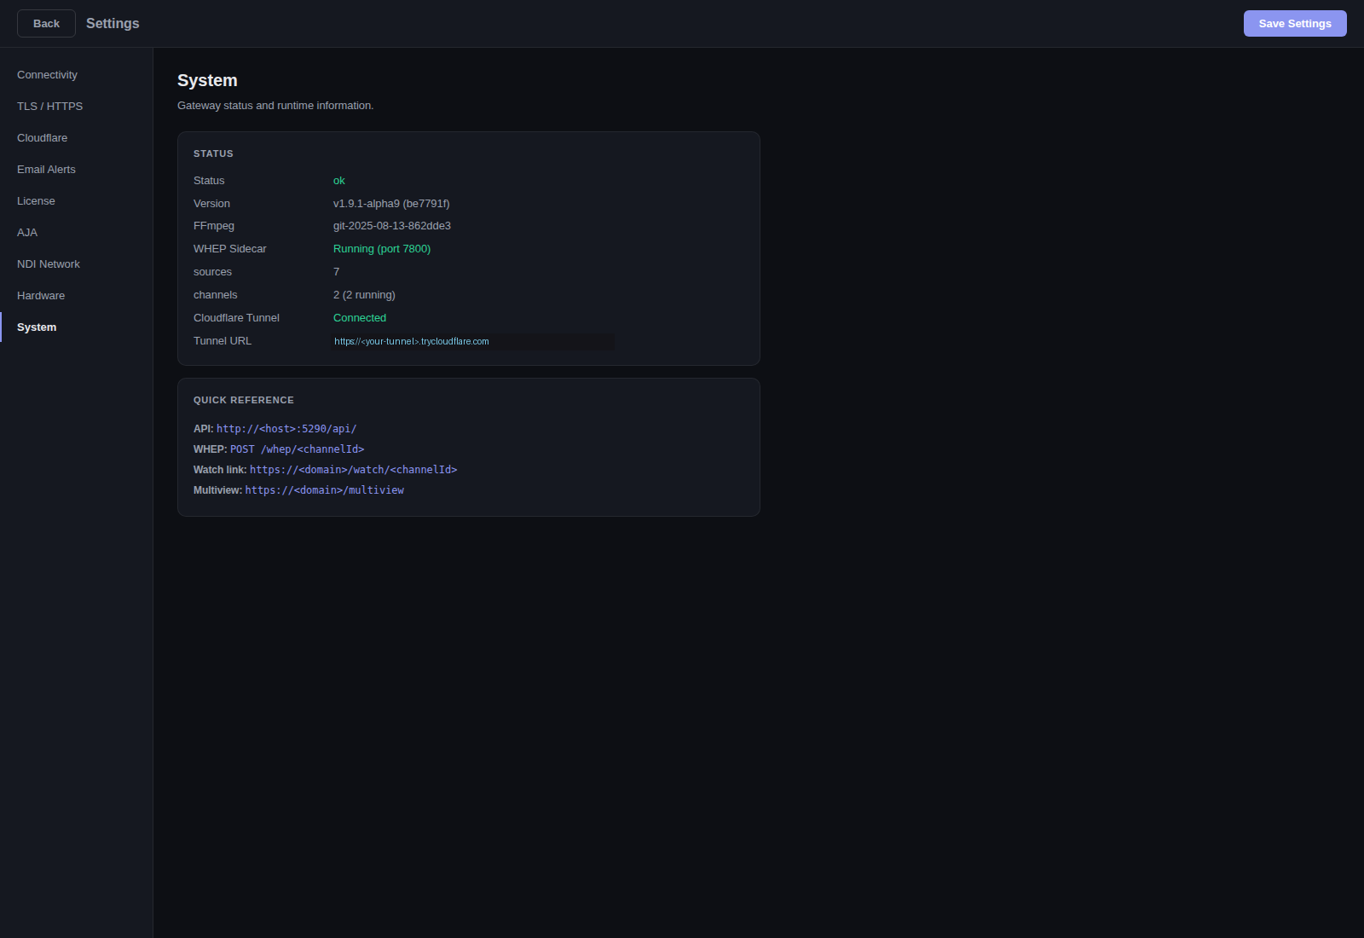Select the System sidebar item
This screenshot has height=938, width=1364.
(77, 327)
